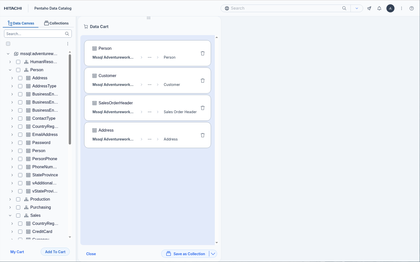Expand the Purchasing schema node
Viewport: 420px width, 262px height.
10,207
